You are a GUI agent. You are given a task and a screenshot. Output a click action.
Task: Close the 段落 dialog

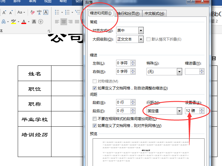click(202, 2)
